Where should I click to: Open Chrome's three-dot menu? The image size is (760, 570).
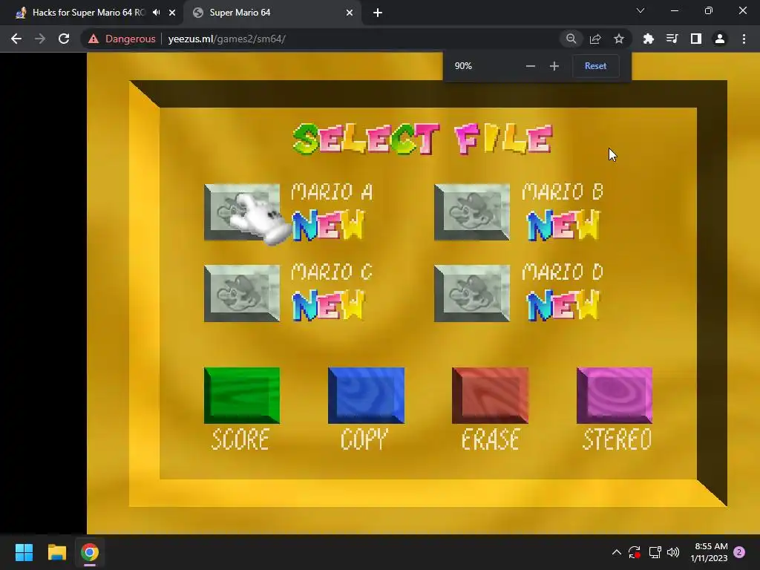click(744, 39)
